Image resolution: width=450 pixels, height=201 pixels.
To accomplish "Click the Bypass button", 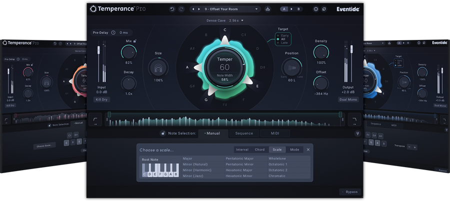I will click(x=349, y=192).
